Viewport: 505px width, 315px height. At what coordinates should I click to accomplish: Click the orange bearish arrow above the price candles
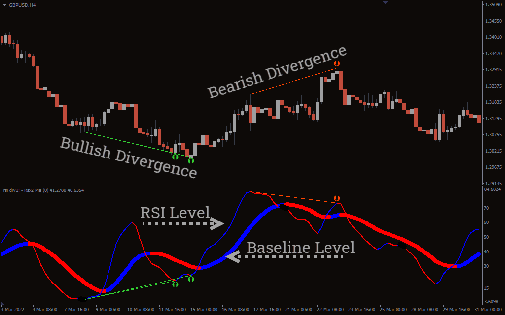click(x=337, y=63)
